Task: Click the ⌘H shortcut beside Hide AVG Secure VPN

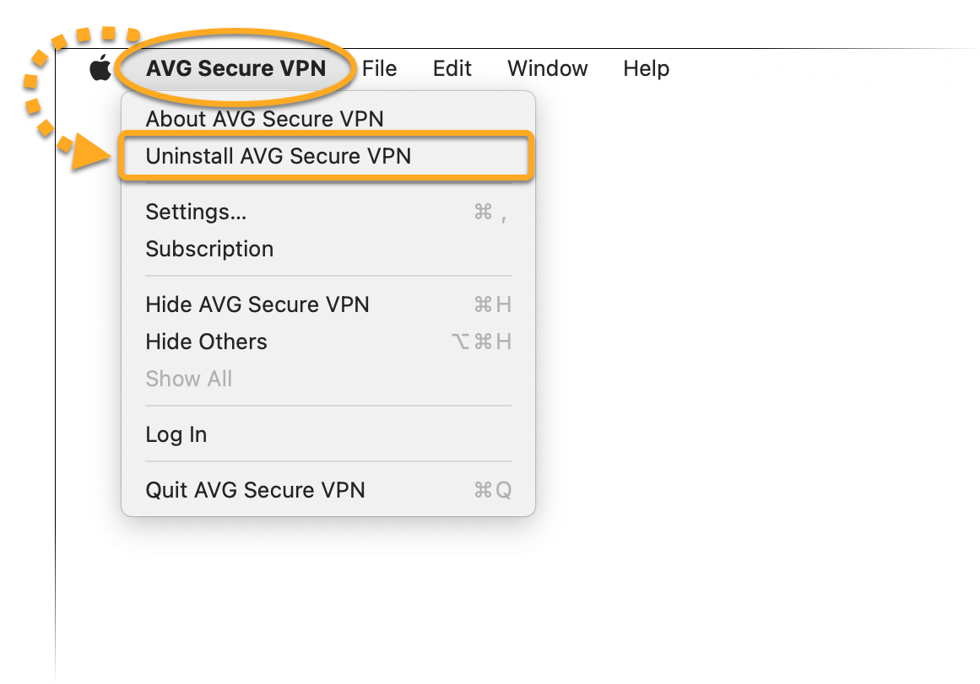Action: pos(492,304)
